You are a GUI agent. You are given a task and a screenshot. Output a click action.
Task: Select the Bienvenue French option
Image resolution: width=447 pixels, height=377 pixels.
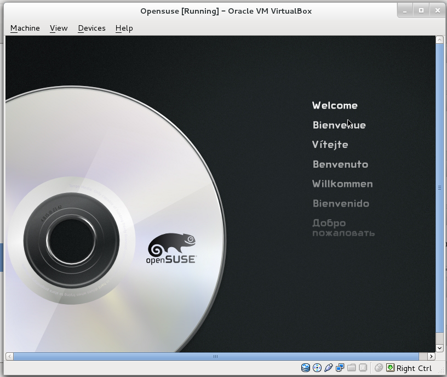coord(339,125)
